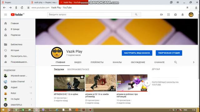Open the account avatar menu

pos(191,15)
